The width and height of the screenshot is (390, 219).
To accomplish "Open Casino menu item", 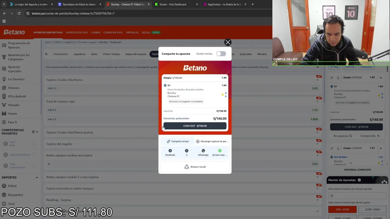I will tap(95, 33).
